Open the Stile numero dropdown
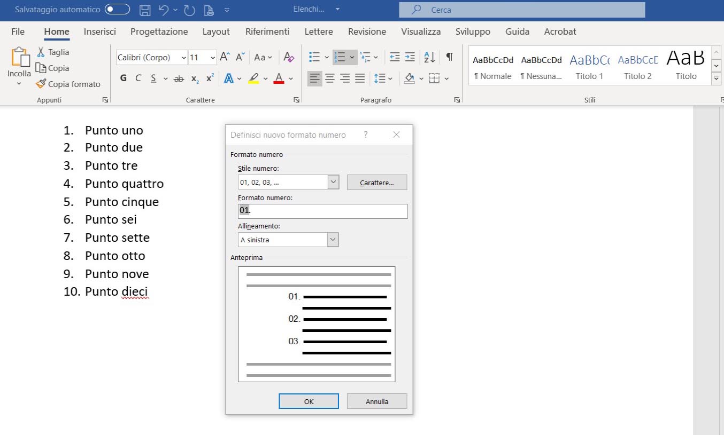This screenshot has height=435, width=724. tap(333, 182)
